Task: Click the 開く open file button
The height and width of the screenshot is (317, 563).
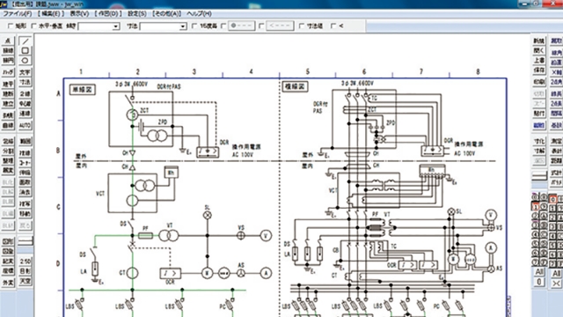Action: coord(539,51)
